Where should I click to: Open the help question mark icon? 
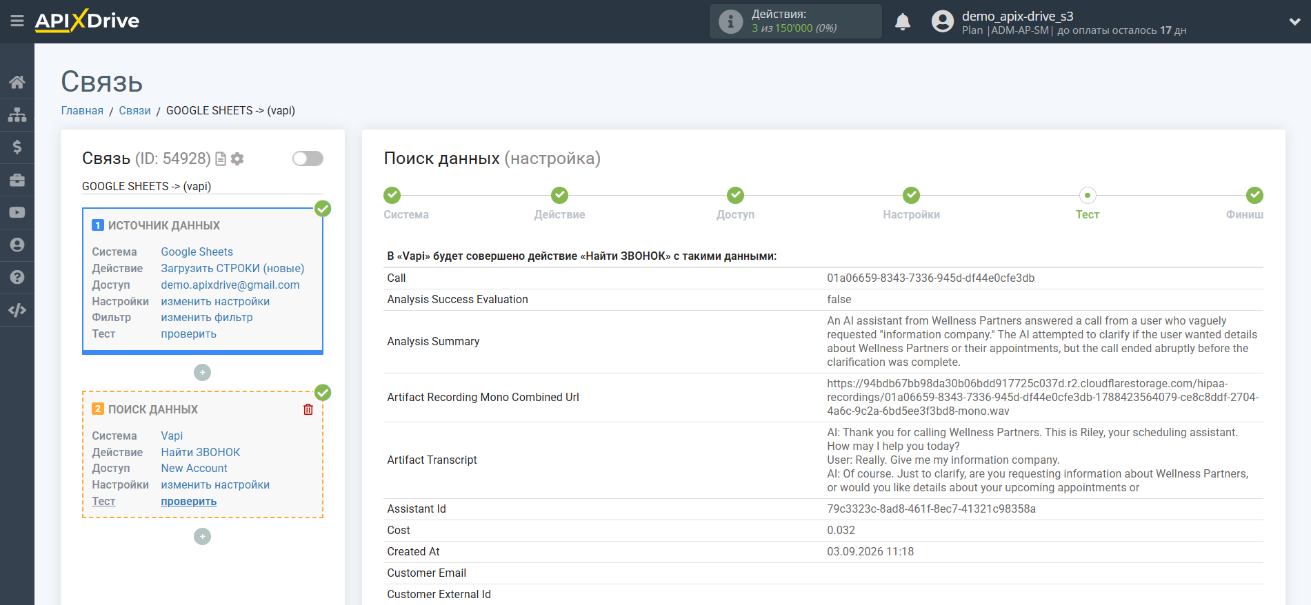pyautogui.click(x=17, y=277)
